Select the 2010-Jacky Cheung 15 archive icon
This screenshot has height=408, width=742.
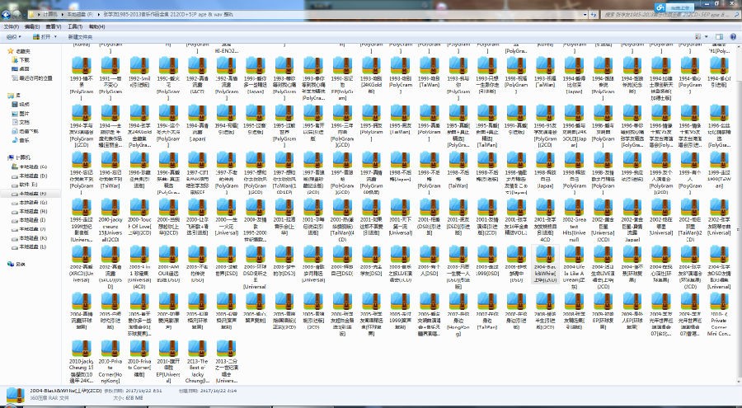point(82,362)
